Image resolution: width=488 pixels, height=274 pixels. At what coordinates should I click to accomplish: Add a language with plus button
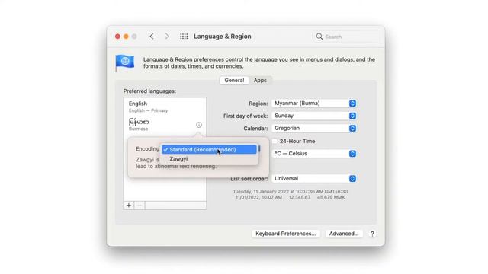click(129, 205)
